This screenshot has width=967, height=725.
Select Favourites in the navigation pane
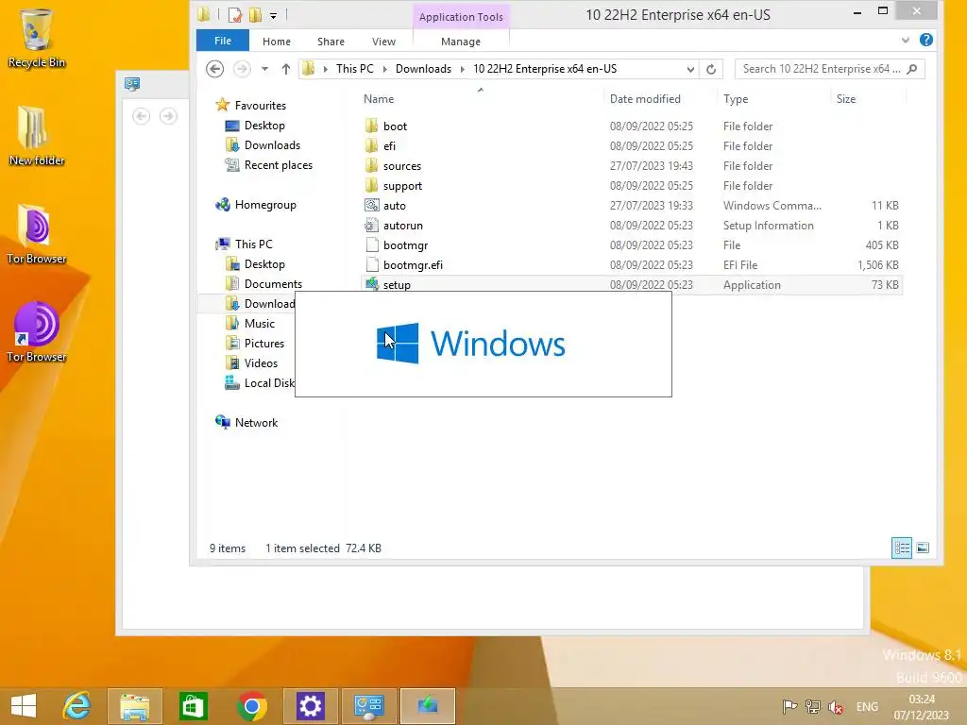coord(260,106)
